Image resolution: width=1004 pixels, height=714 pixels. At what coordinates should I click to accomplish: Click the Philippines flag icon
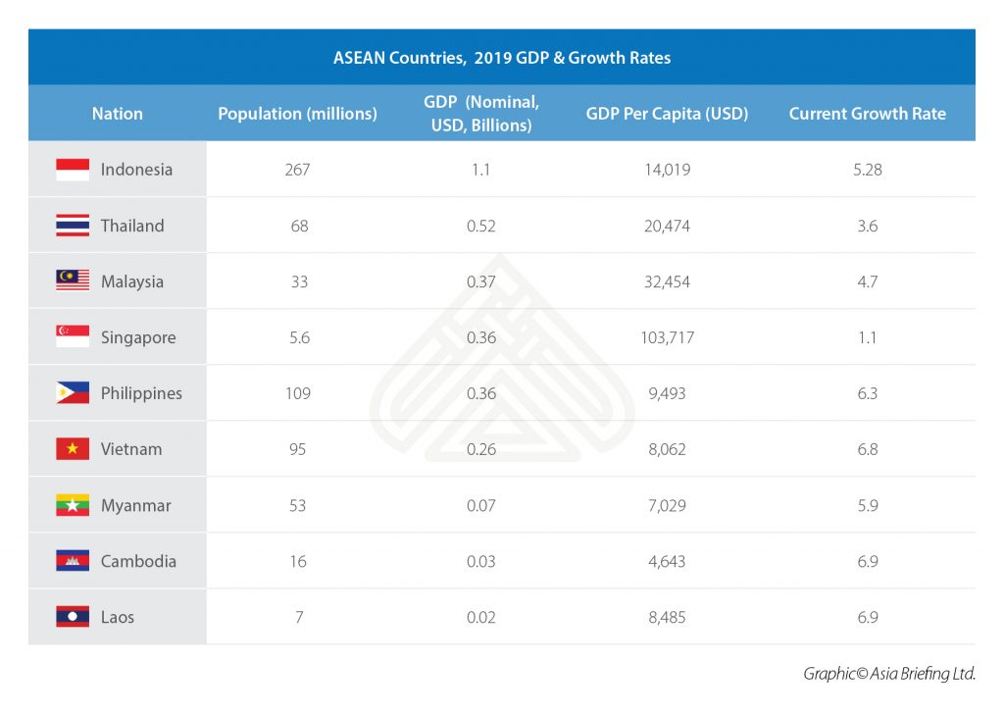tap(73, 393)
